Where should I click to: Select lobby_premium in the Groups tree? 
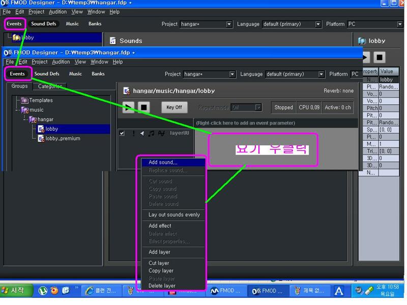coord(63,138)
